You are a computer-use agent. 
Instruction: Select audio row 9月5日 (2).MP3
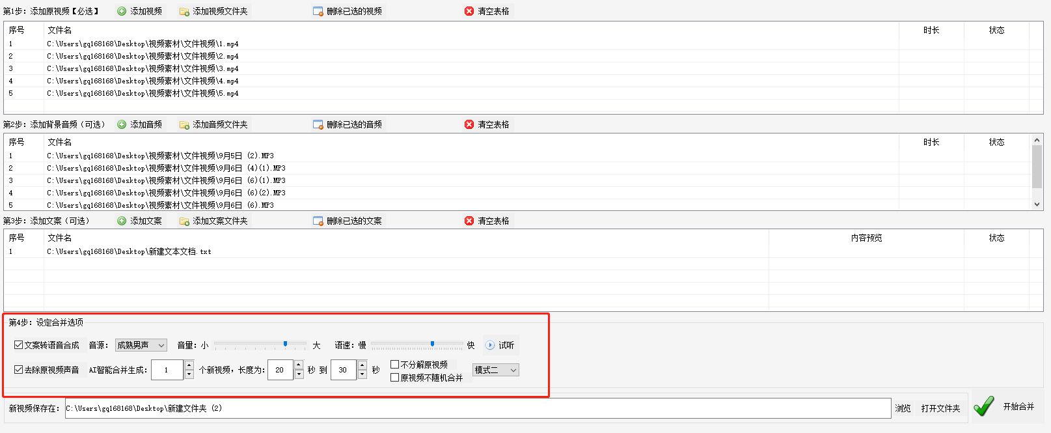pos(518,156)
